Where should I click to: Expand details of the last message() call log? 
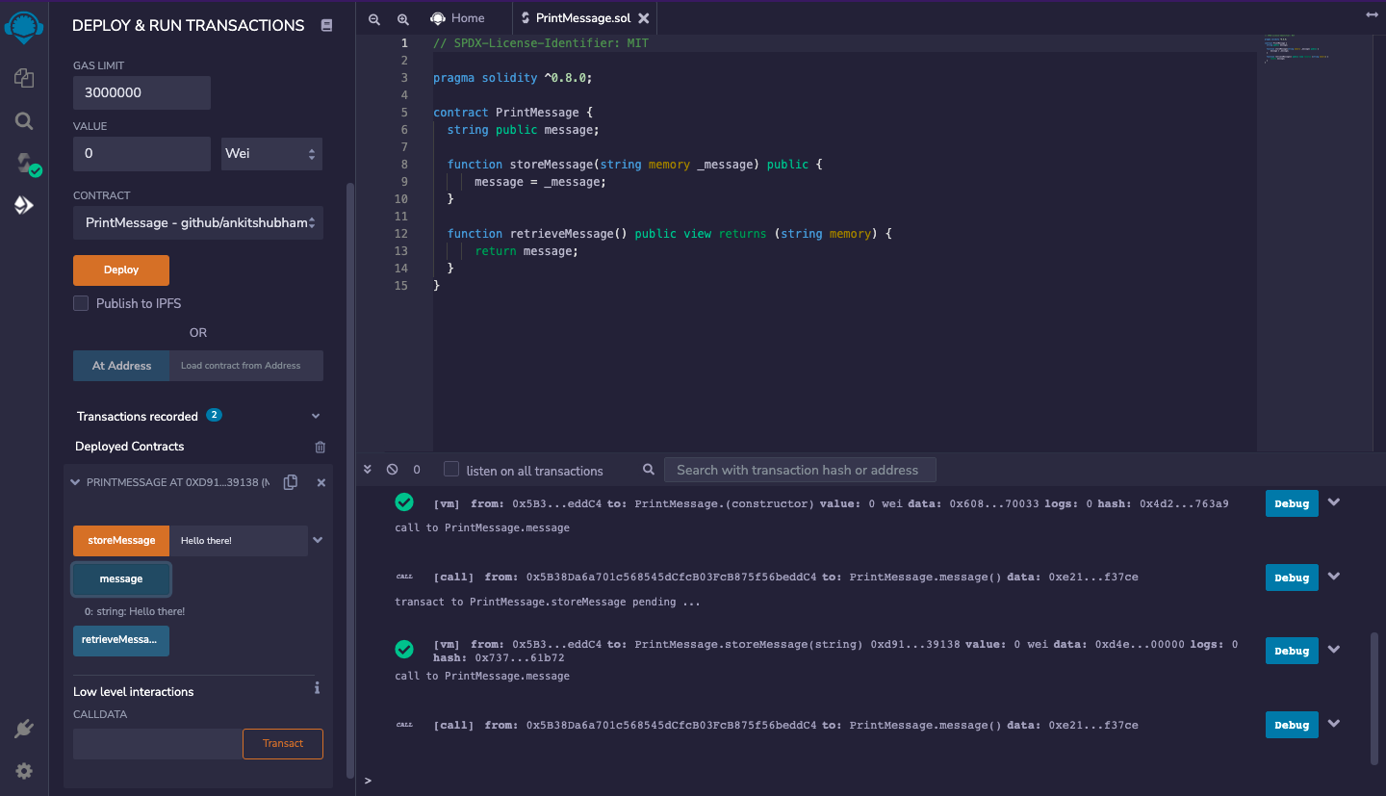[x=1334, y=724]
